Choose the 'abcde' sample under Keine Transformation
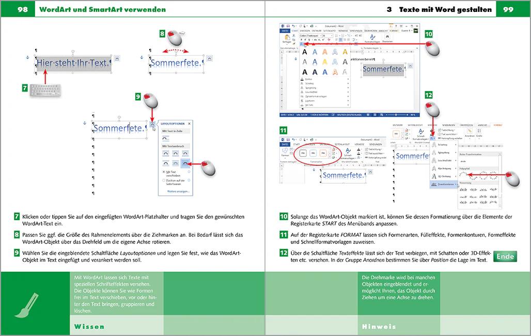Image resolution: width=531 pixels, height=336 pixels. click(463, 161)
